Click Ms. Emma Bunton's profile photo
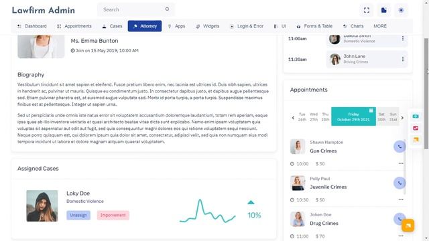This screenshot has height=241, width=429. click(41, 47)
